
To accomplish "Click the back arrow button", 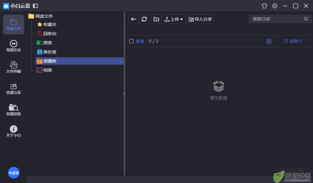I will (134, 19).
